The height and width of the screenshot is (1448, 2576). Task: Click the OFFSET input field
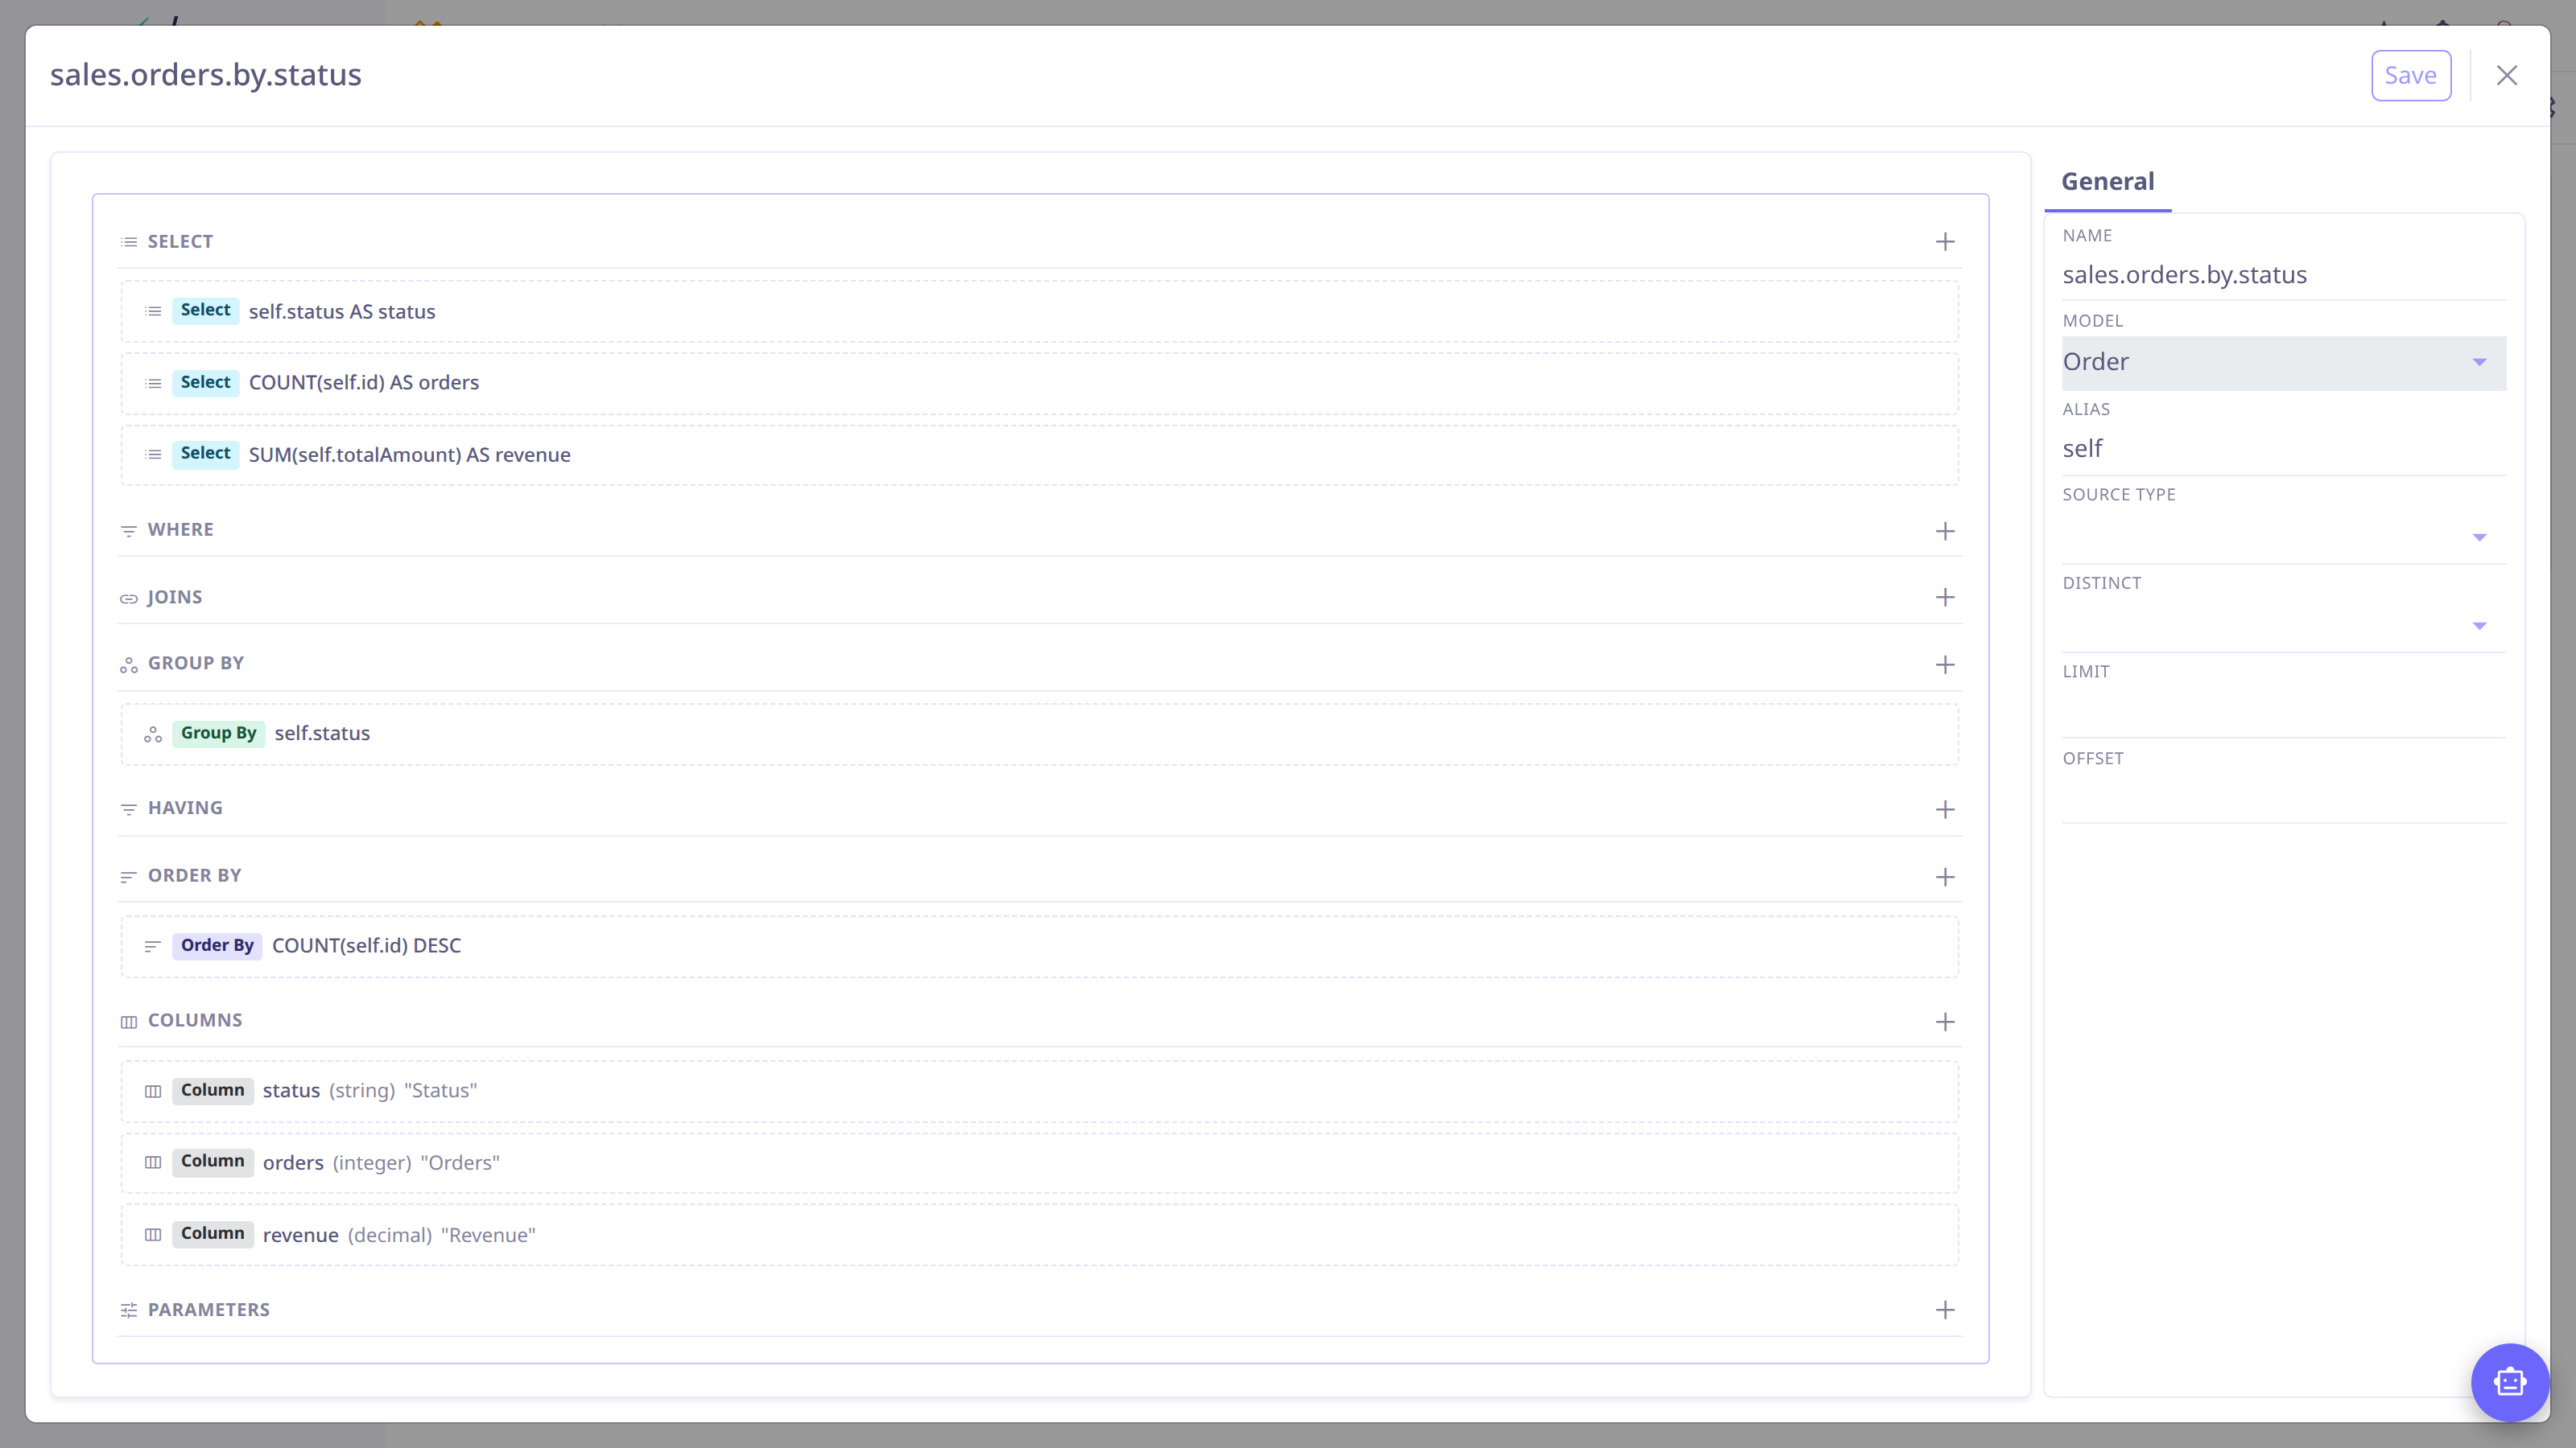point(2283,799)
